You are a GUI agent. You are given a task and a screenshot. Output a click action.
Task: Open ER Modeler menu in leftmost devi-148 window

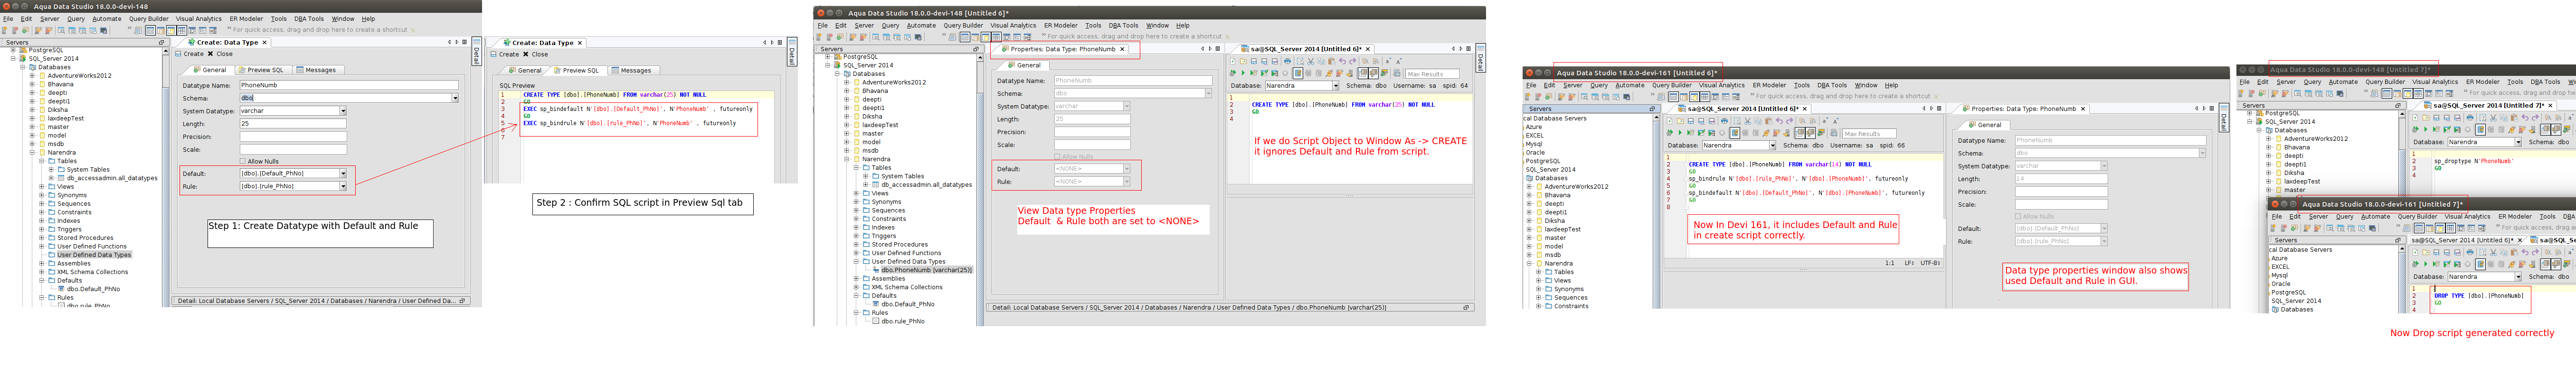tap(246, 19)
